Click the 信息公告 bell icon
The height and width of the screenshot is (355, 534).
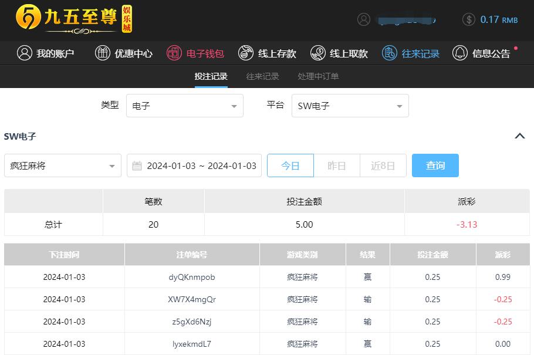point(459,53)
